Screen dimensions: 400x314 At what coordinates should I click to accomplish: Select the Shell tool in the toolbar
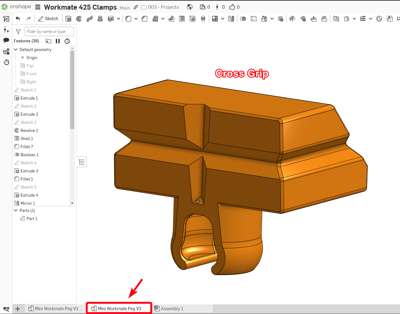coord(182,19)
